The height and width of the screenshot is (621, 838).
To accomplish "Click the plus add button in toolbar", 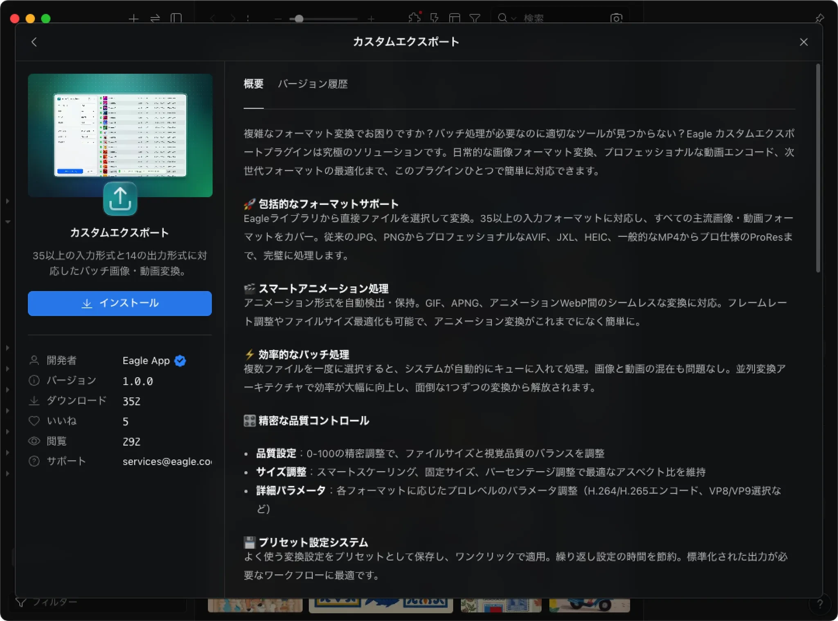I will click(x=134, y=18).
